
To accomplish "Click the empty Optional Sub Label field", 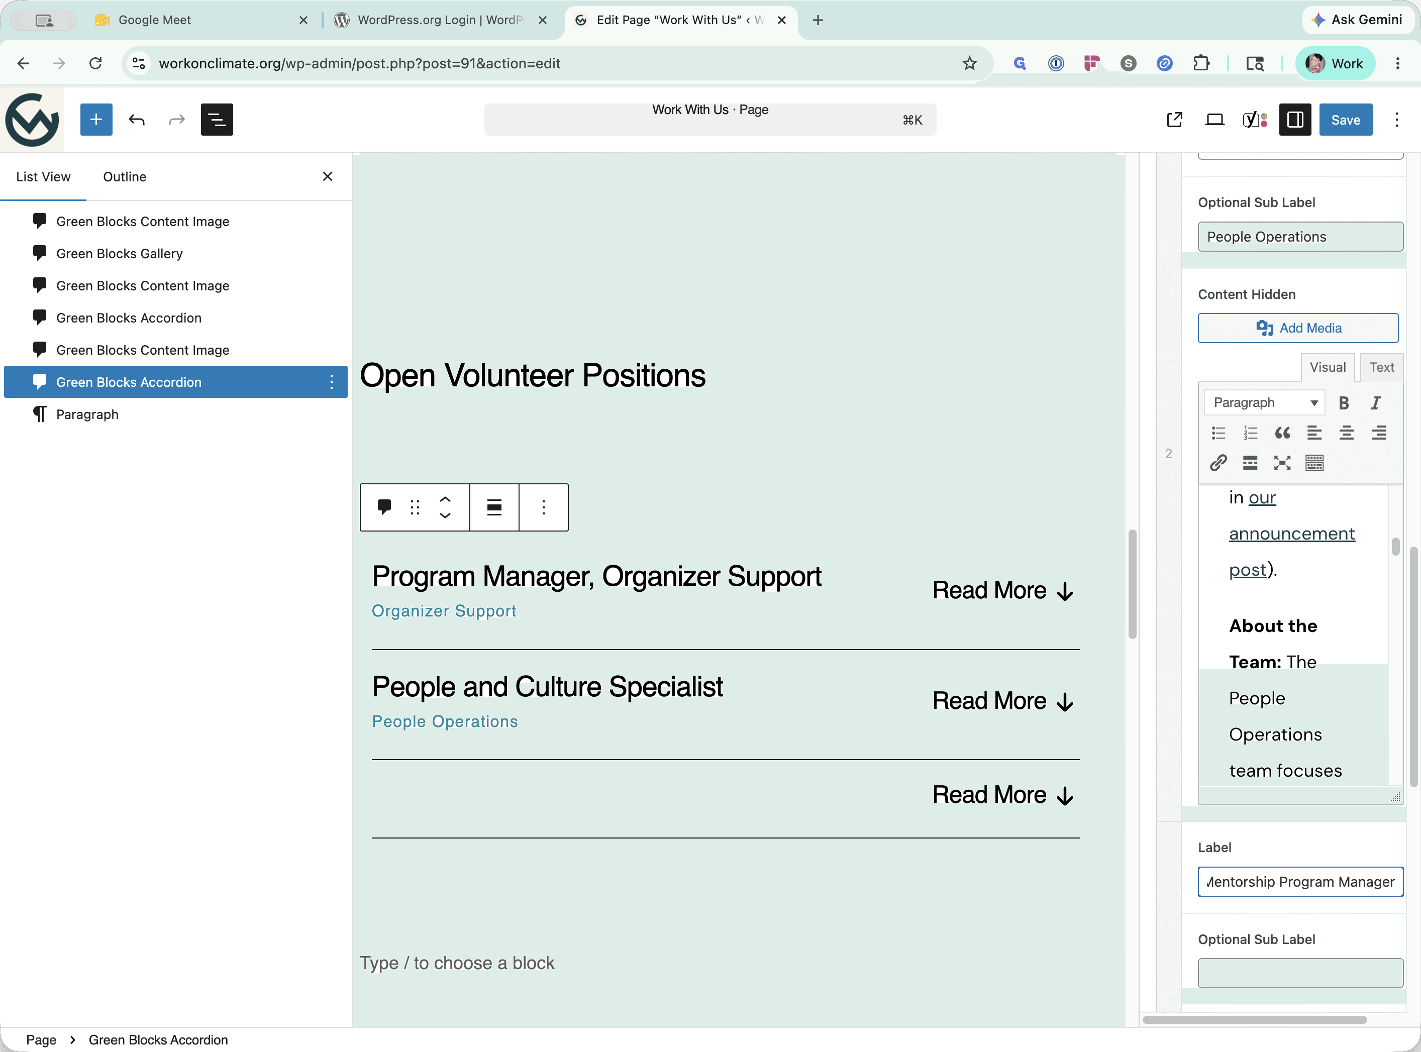I will pyautogui.click(x=1300, y=973).
